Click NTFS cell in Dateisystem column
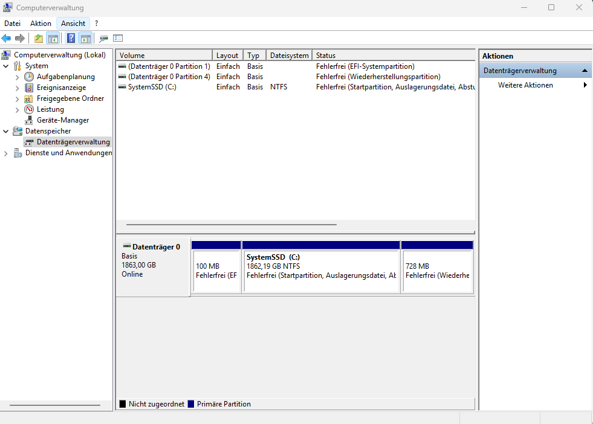The width and height of the screenshot is (593, 424). [x=279, y=87]
